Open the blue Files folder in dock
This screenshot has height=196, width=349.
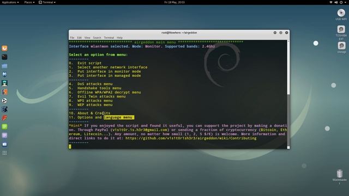point(4,66)
